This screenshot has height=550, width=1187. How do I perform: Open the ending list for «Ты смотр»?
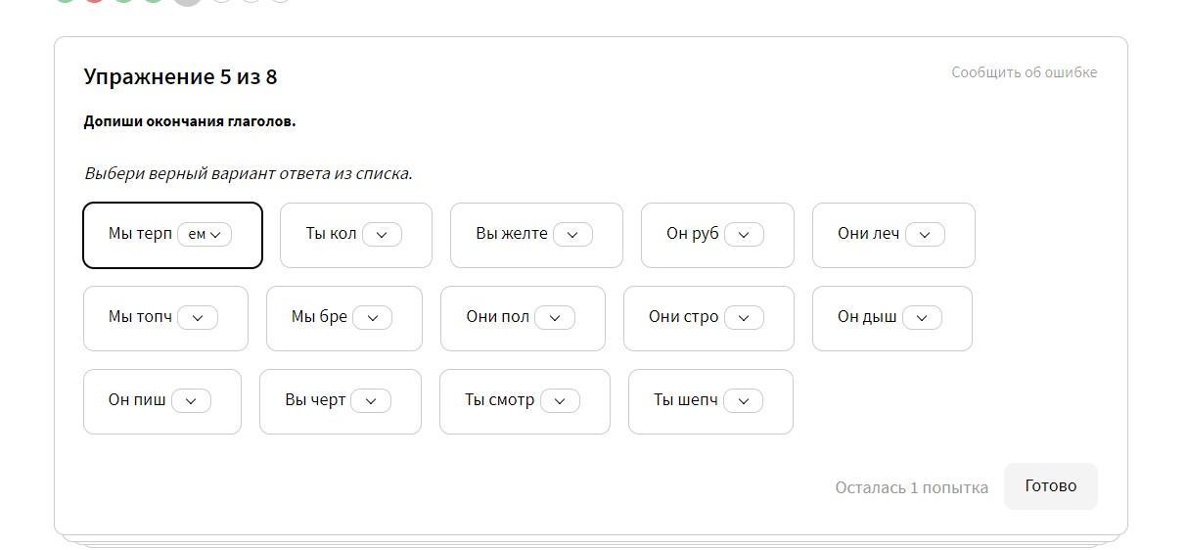click(x=560, y=401)
